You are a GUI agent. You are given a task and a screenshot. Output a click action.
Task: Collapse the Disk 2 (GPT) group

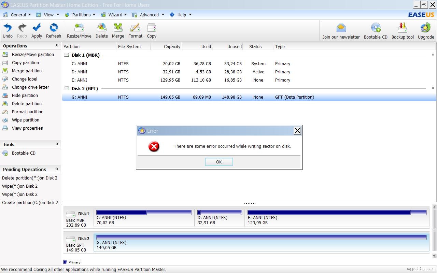[x=433, y=88]
